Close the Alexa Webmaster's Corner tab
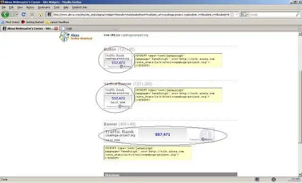 [x=56, y=28]
